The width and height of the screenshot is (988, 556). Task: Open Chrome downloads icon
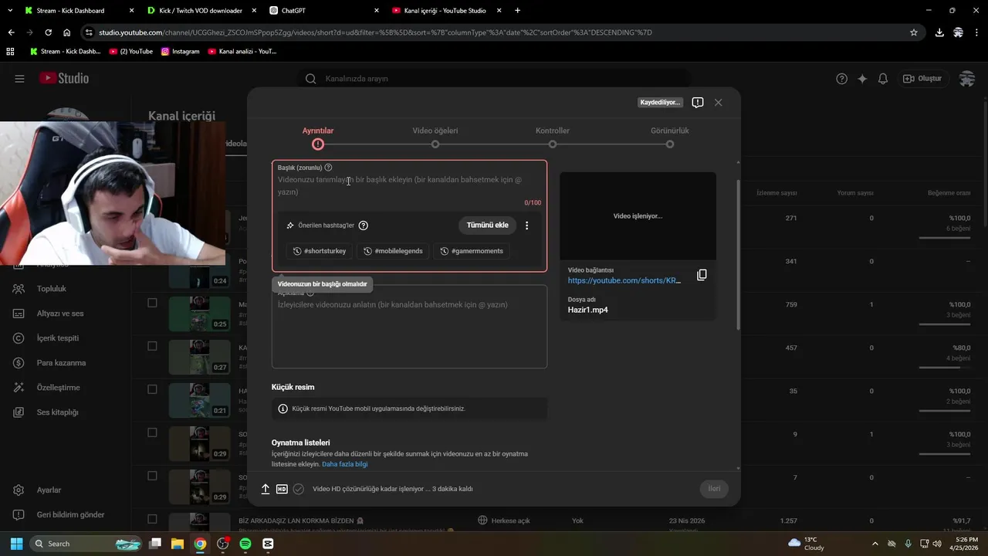click(939, 32)
